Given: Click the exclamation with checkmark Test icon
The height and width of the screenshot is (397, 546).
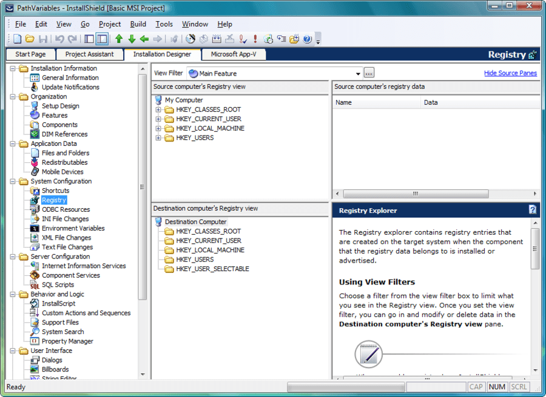Looking at the screenshot, I should [x=243, y=39].
